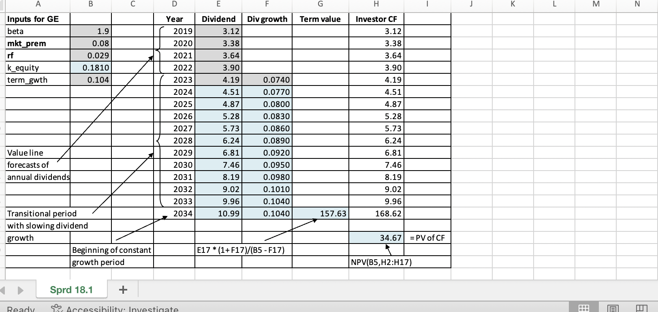The height and width of the screenshot is (312, 658).
Task: Select the year 2028 cell
Action: (x=174, y=141)
